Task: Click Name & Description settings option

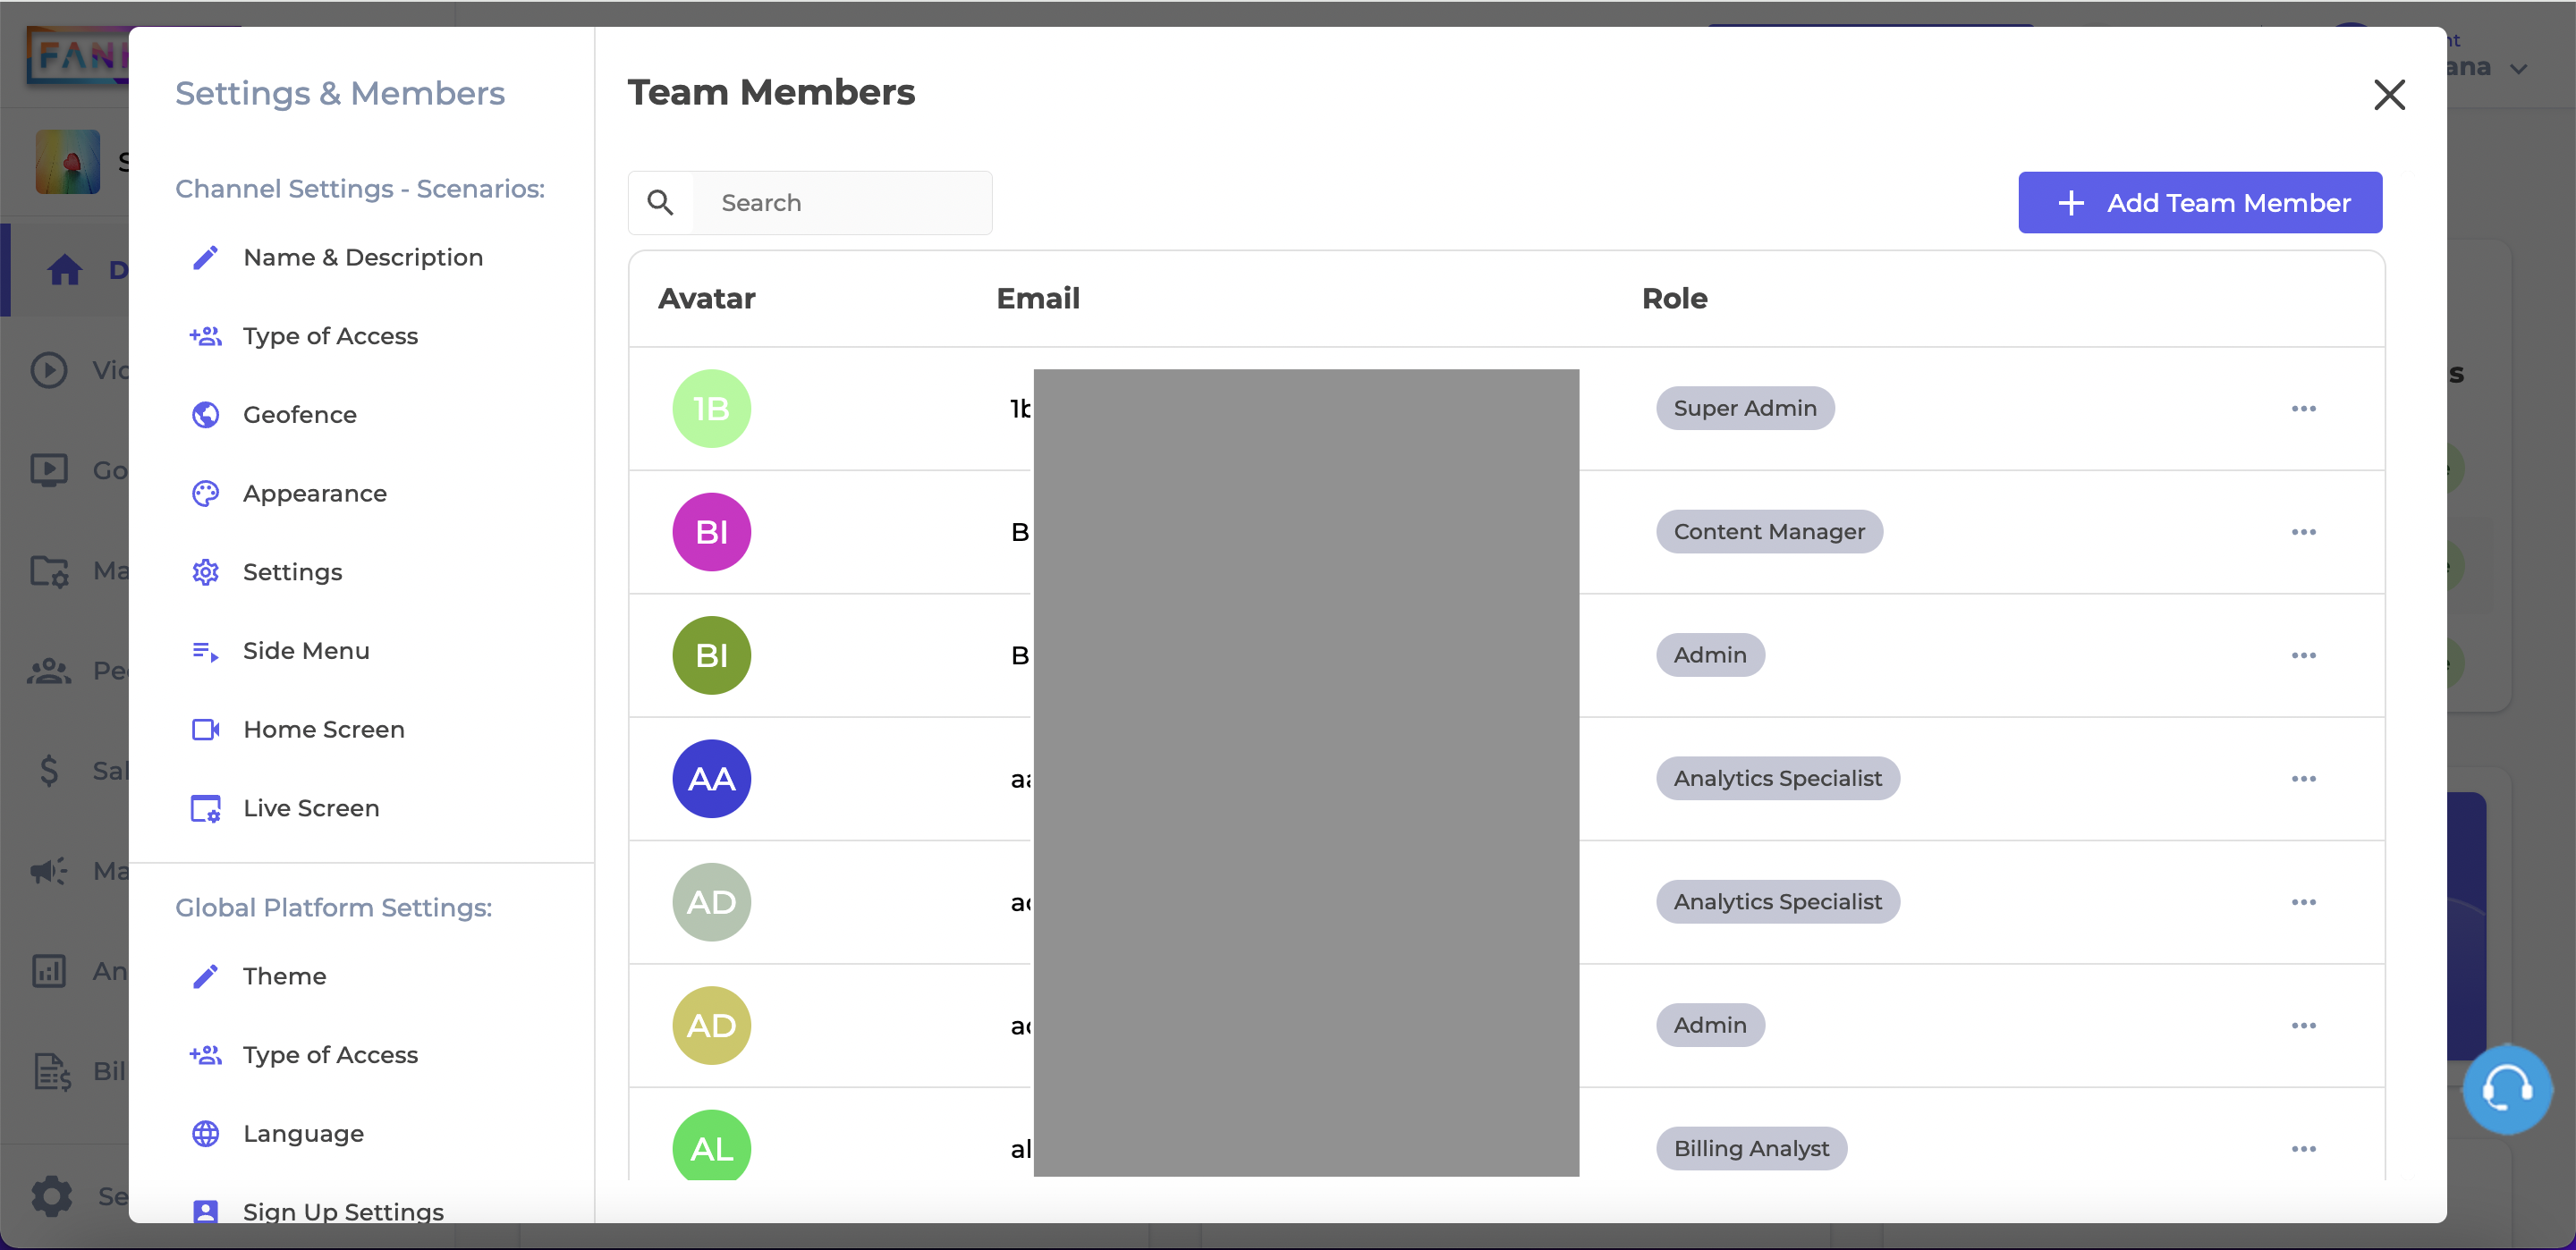Action: pos(363,257)
